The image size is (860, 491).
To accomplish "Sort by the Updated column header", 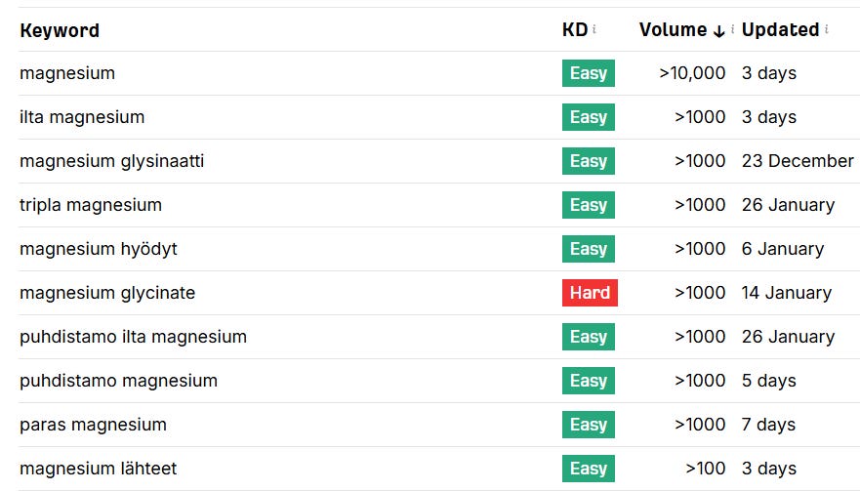I will point(780,29).
